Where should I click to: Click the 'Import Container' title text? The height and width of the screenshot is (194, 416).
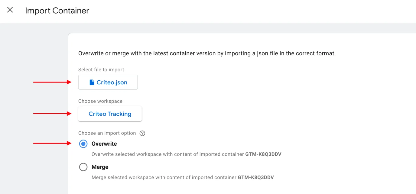(57, 11)
